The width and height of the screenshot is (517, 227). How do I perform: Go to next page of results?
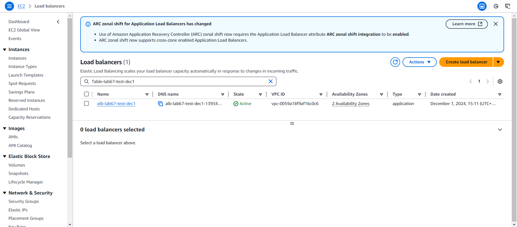[x=488, y=81]
